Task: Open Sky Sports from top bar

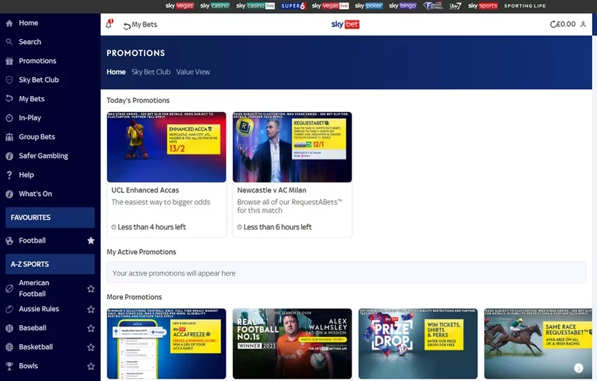Action: click(x=483, y=6)
